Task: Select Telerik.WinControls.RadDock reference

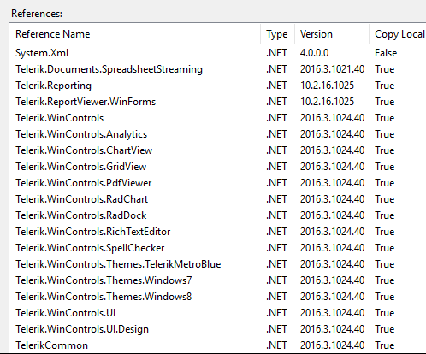Action: (80, 215)
